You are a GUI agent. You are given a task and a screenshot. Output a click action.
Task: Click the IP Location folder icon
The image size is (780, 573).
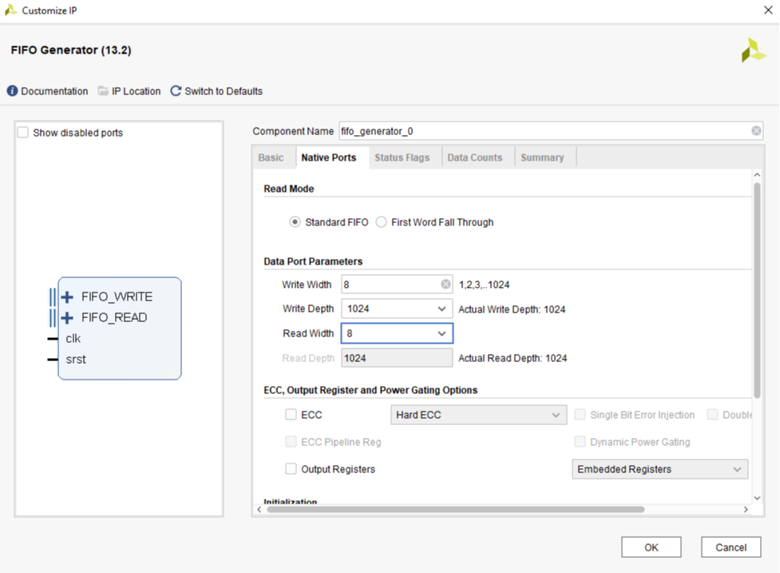point(103,91)
